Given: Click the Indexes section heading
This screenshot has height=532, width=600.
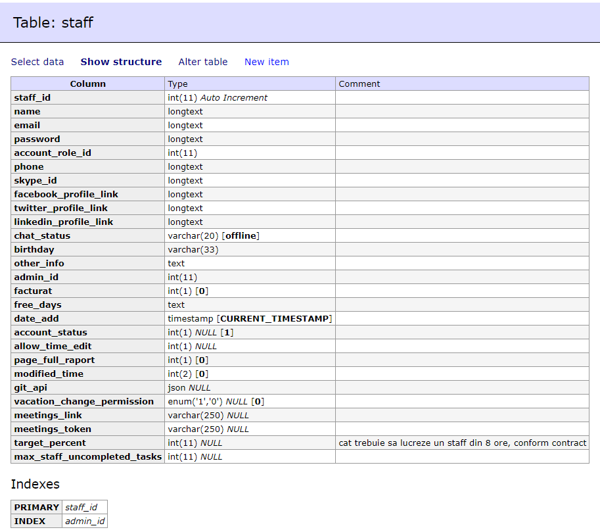Looking at the screenshot, I should tap(35, 484).
